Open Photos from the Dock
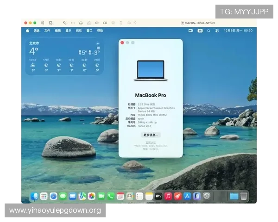The image size is (278, 222). pos(92,196)
